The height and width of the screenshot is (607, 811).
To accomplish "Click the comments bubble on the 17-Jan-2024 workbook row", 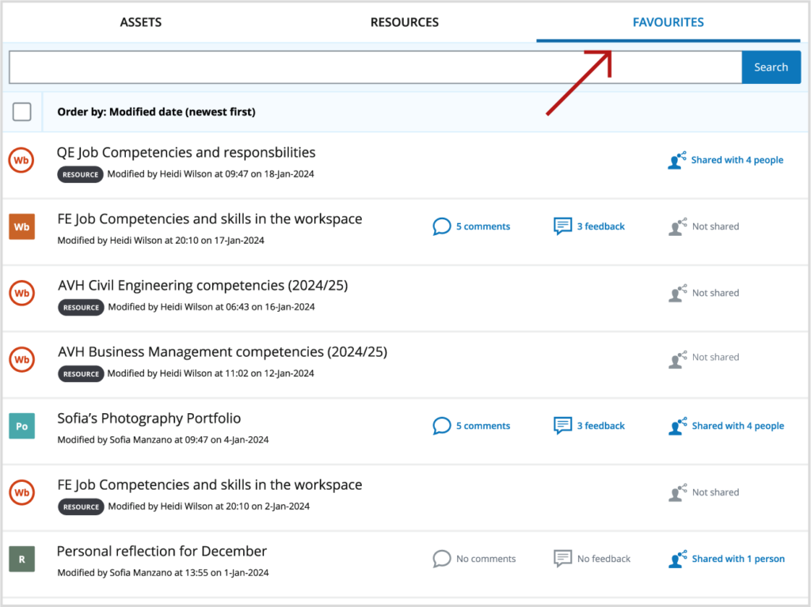I will click(442, 226).
